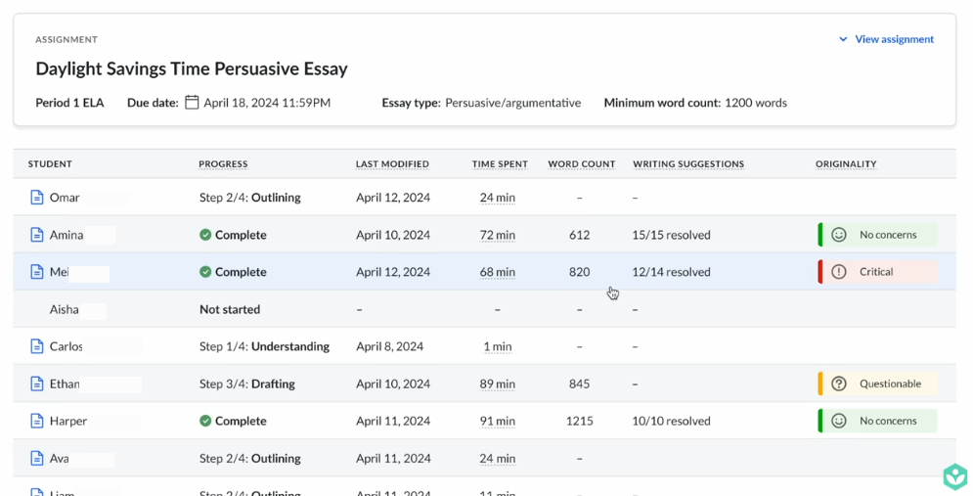Click Carlos's April 8, 2024 modified date
The image size is (973, 496).
point(390,346)
